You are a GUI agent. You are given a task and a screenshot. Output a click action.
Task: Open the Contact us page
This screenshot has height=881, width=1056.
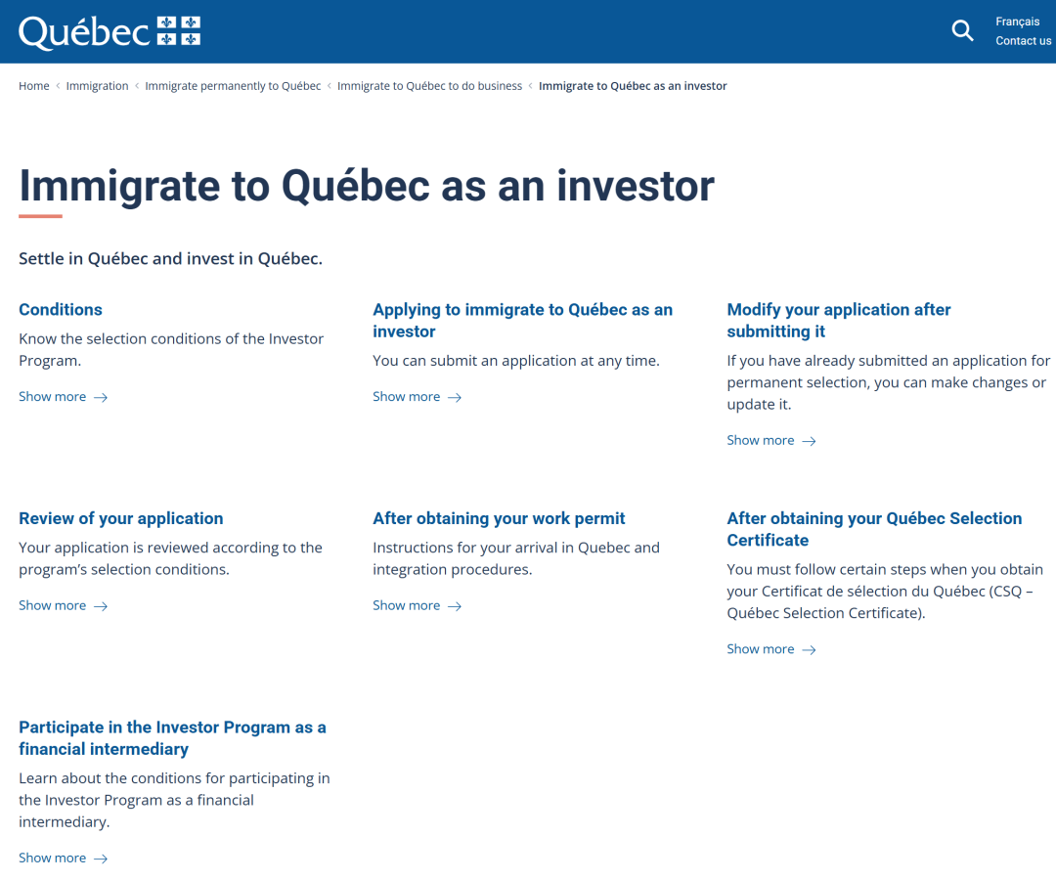(1023, 41)
